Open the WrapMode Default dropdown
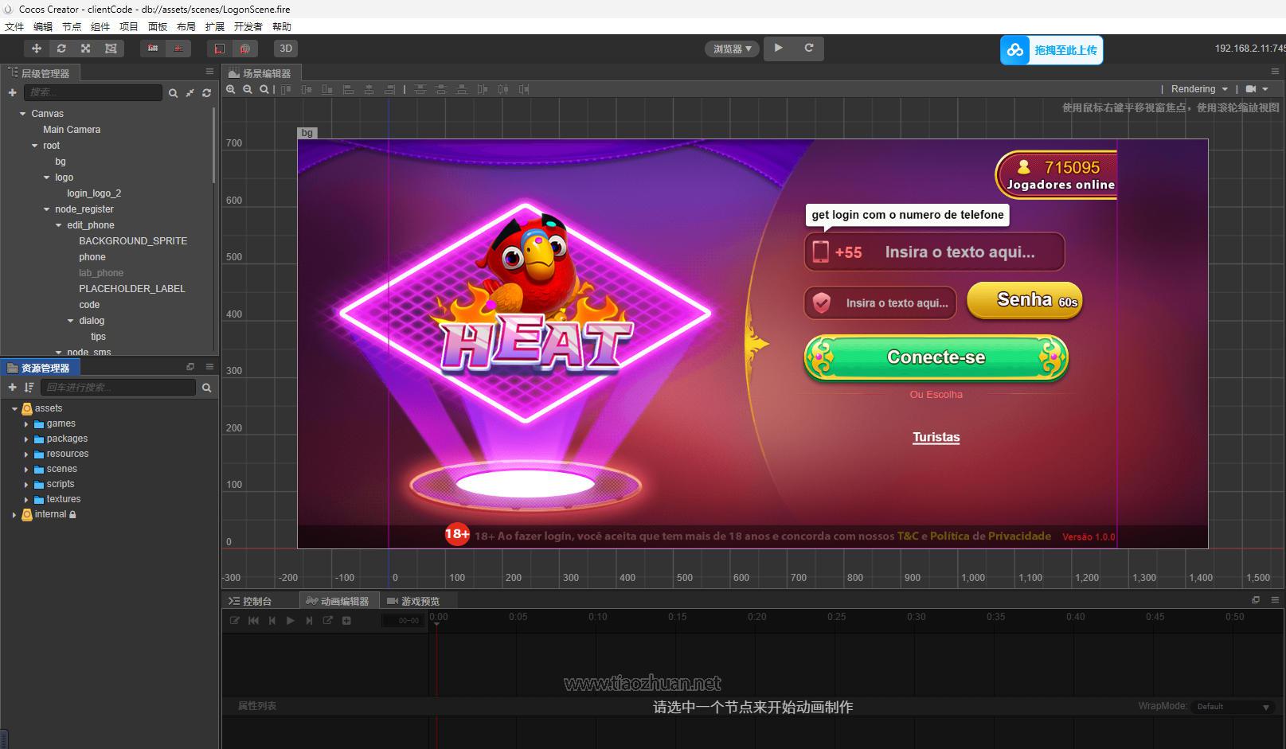The height and width of the screenshot is (749, 1286). pos(1233,706)
